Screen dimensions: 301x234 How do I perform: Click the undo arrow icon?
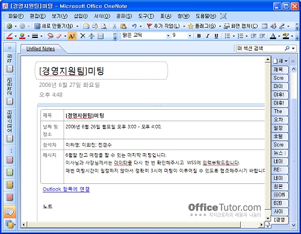click(134, 26)
